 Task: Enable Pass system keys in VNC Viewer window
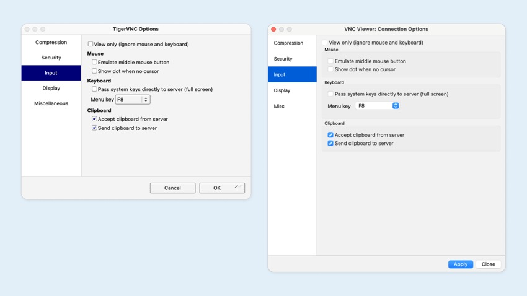330,94
